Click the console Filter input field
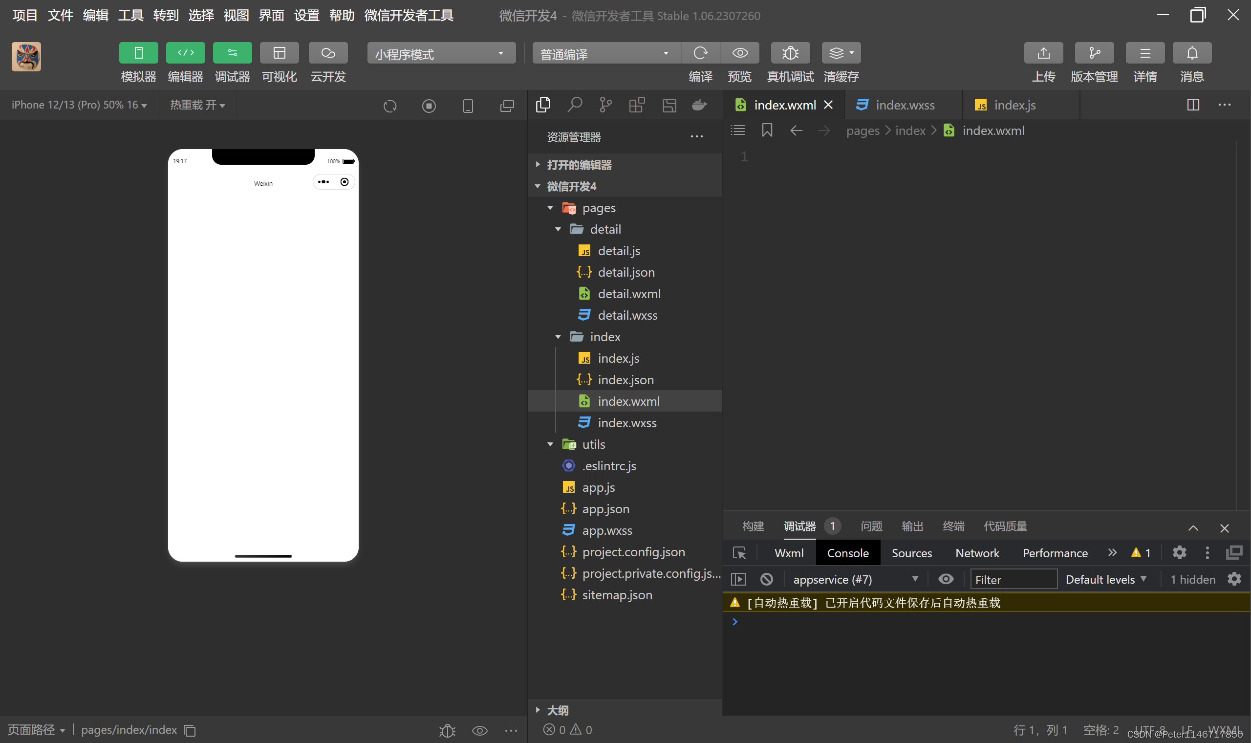This screenshot has width=1251, height=743. (x=1013, y=579)
